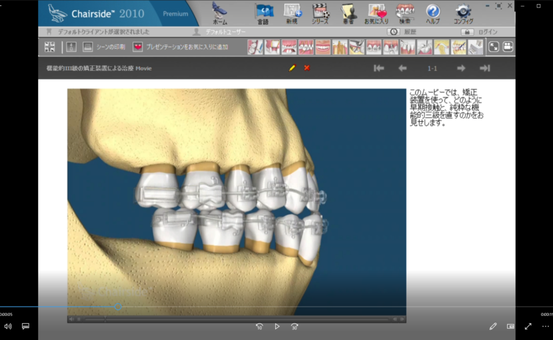Open the Config gear icon

tap(463, 12)
